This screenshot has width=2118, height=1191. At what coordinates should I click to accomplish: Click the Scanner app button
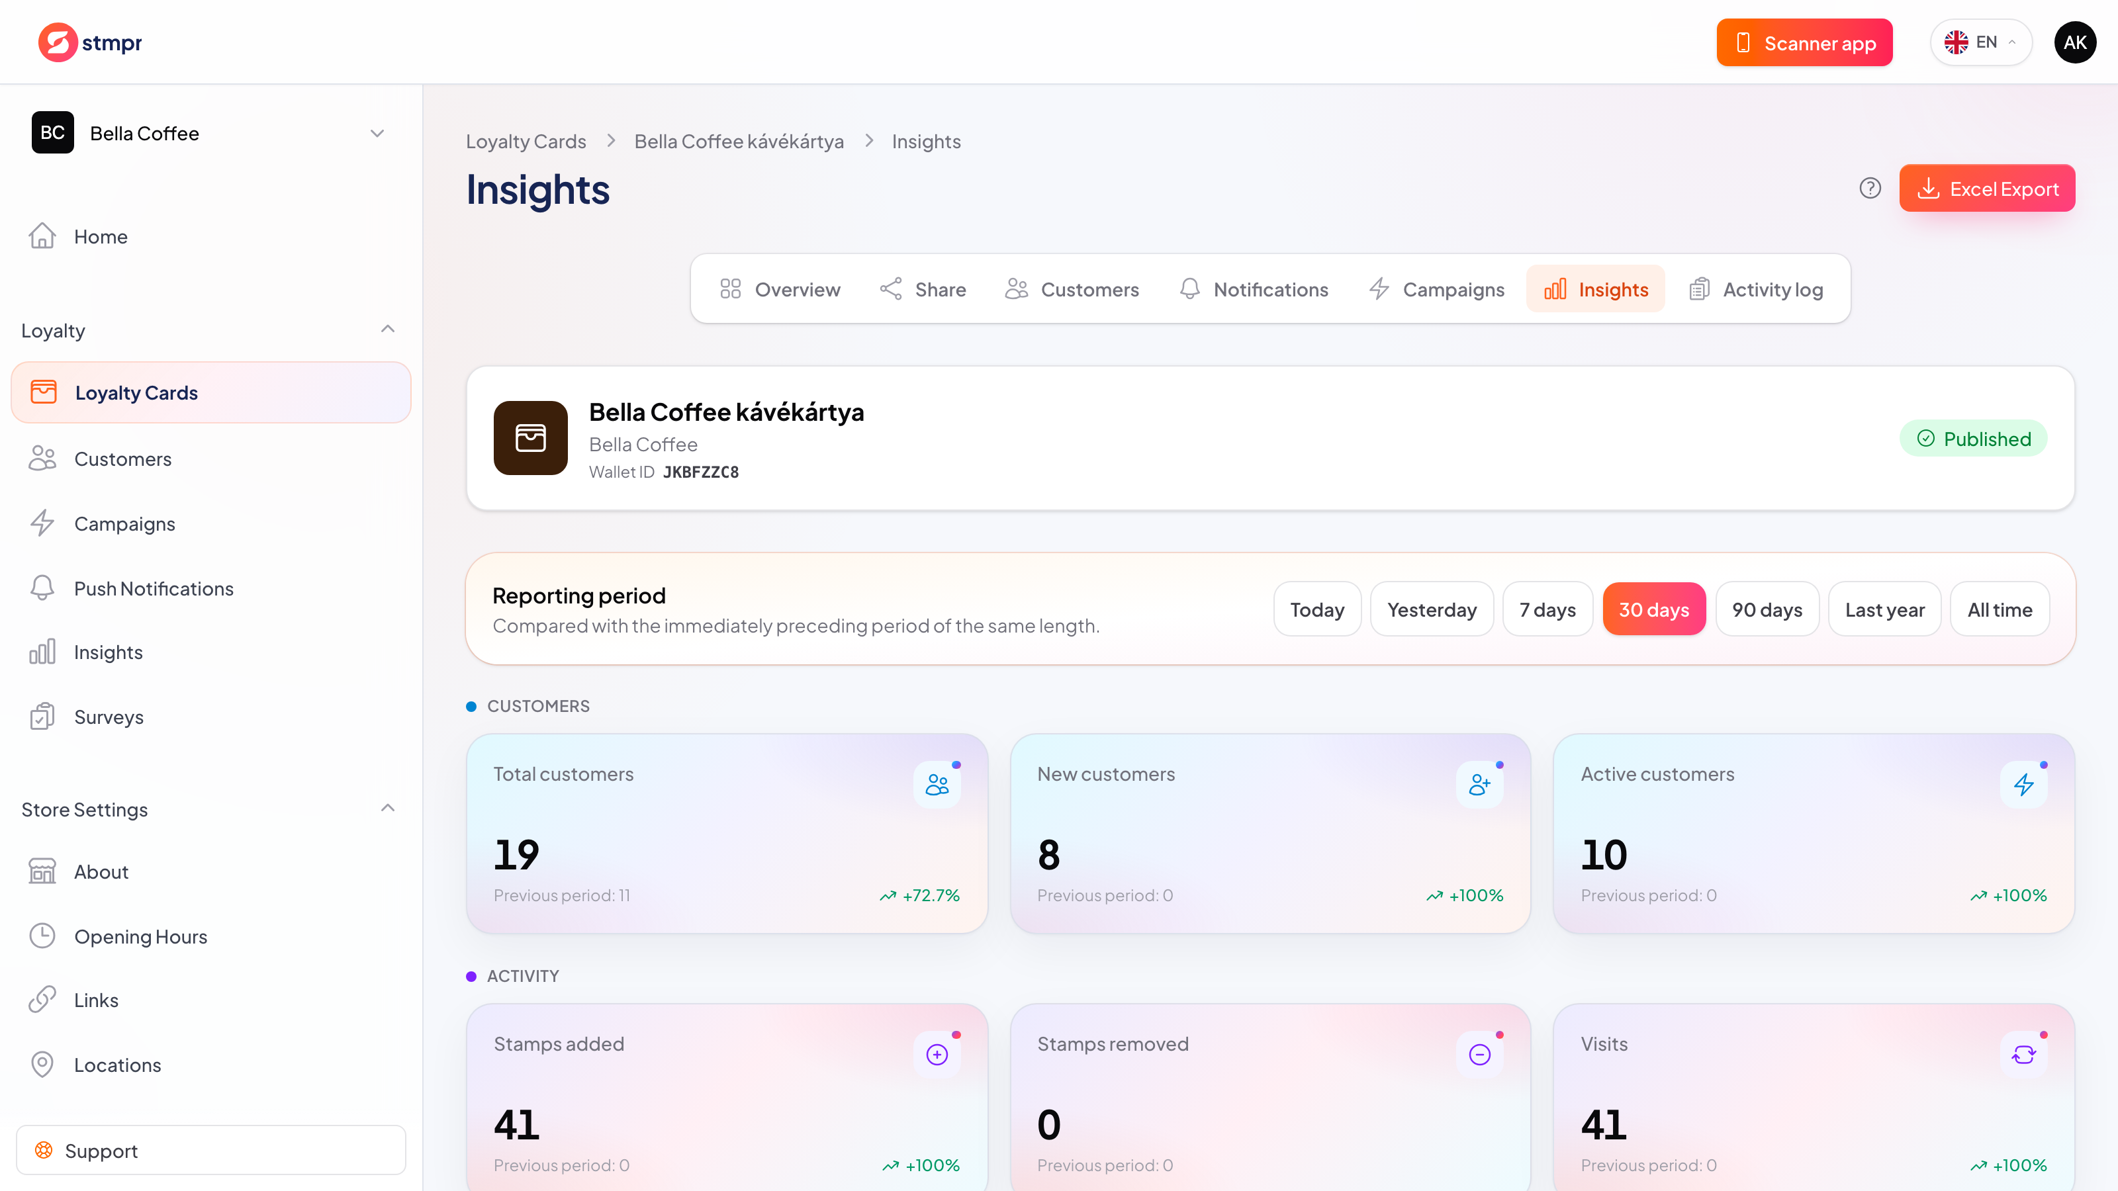(x=1804, y=42)
